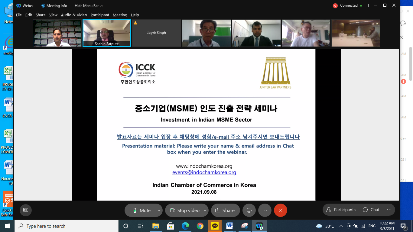Open the Audio & Video menu

coord(74,15)
